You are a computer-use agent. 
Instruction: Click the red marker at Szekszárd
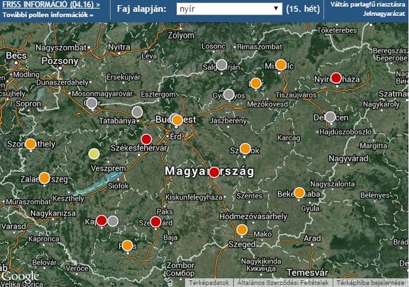tap(155, 222)
